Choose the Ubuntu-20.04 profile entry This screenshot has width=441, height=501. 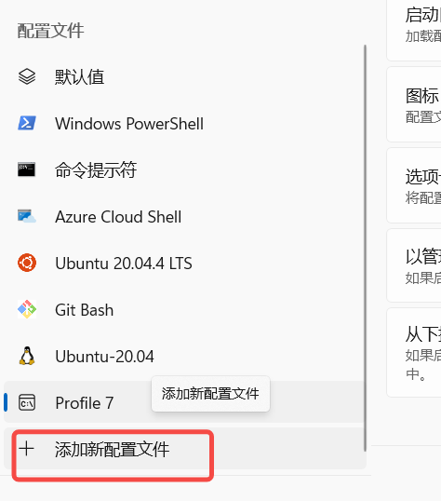pyautogui.click(x=184, y=356)
